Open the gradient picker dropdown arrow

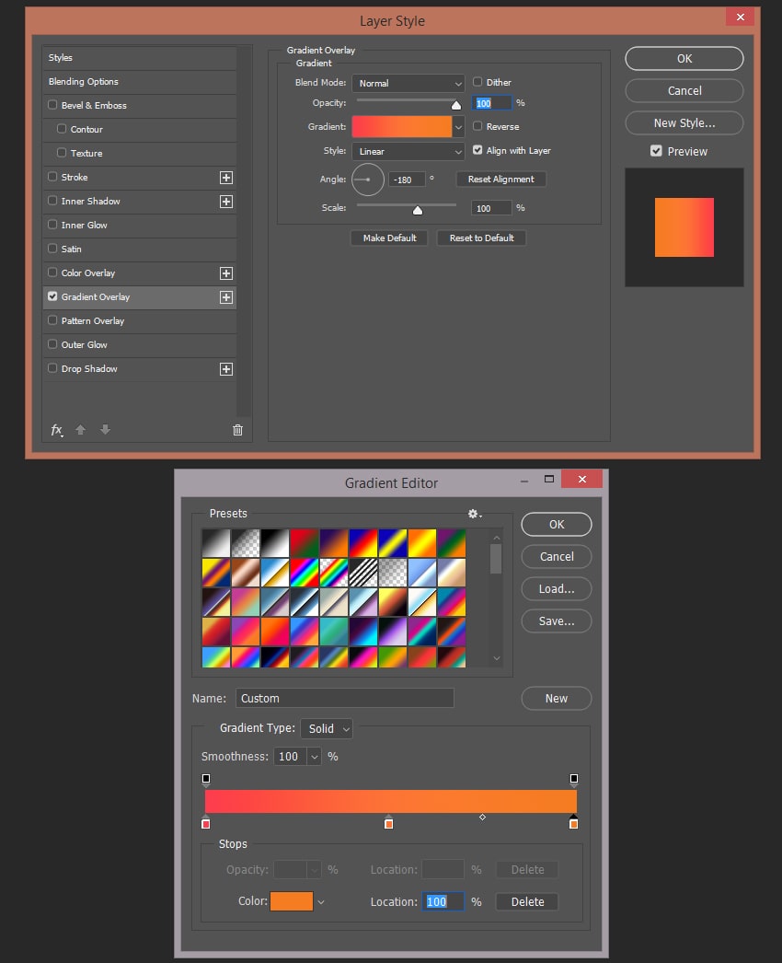click(458, 127)
